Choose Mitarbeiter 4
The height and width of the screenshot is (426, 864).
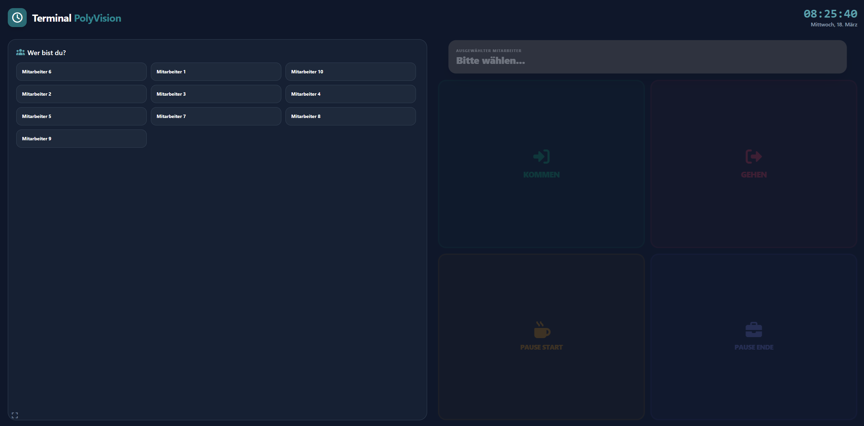coord(350,94)
